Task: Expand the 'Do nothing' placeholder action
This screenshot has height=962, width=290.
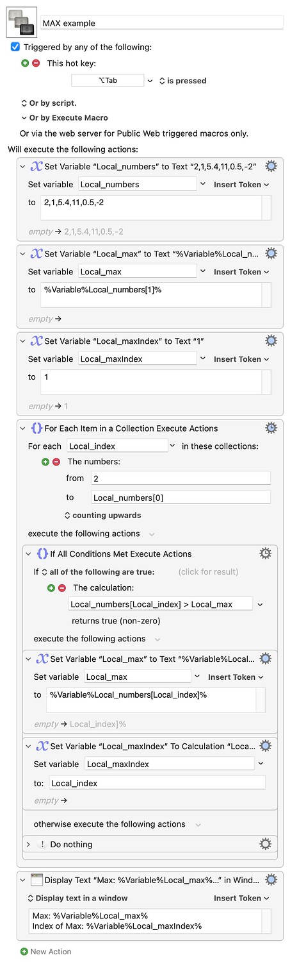Action: (28, 845)
